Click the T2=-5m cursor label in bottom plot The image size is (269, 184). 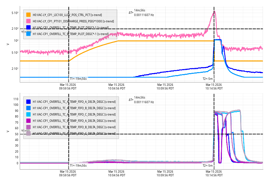click(x=207, y=166)
